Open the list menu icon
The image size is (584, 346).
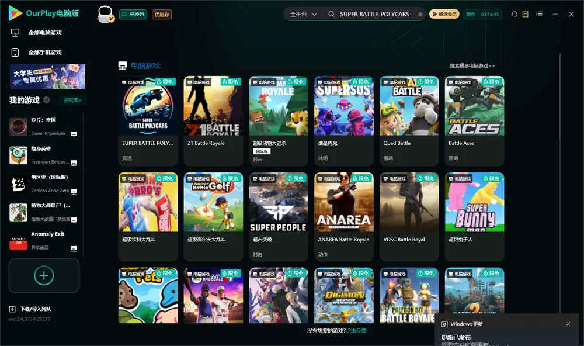(539, 14)
